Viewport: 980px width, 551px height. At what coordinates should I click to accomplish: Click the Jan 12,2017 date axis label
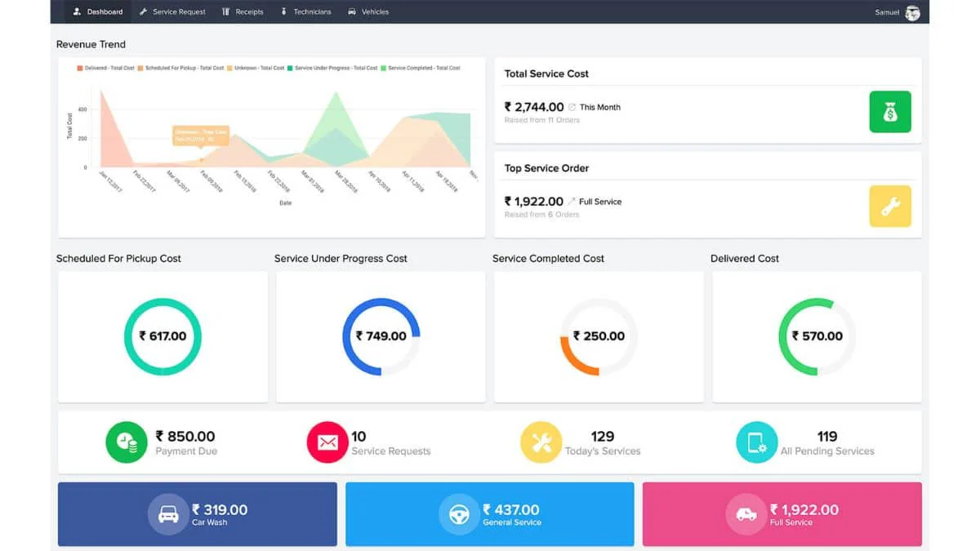tap(109, 180)
